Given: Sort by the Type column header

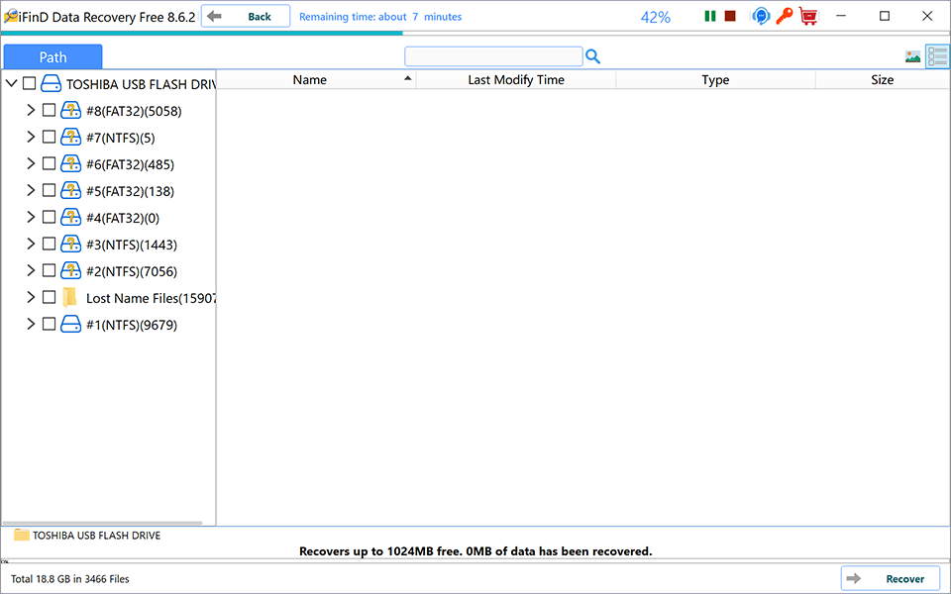Looking at the screenshot, I should [x=715, y=80].
